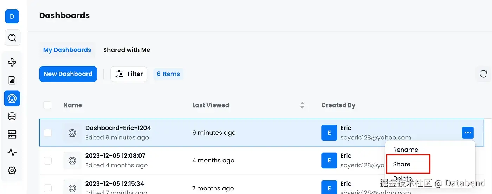Viewport: 492px width, 194px height.
Task: Open the activity monitor pulse icon
Action: [x=12, y=152]
